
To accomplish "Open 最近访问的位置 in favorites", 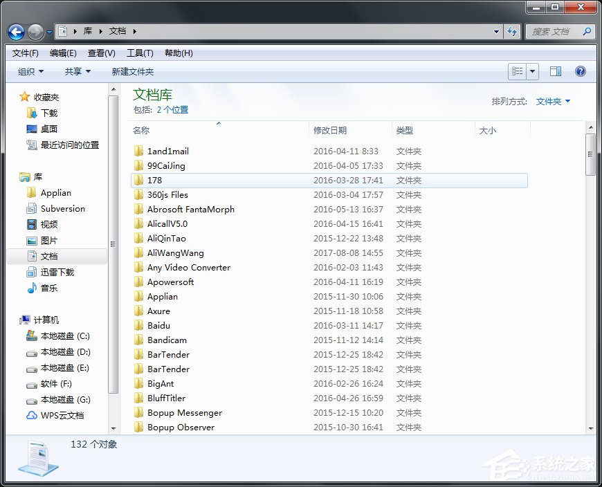I will 68,145.
